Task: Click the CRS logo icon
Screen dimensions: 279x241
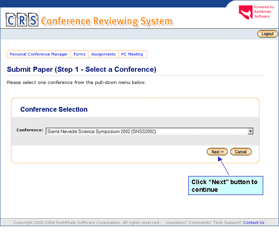Action: [22, 20]
